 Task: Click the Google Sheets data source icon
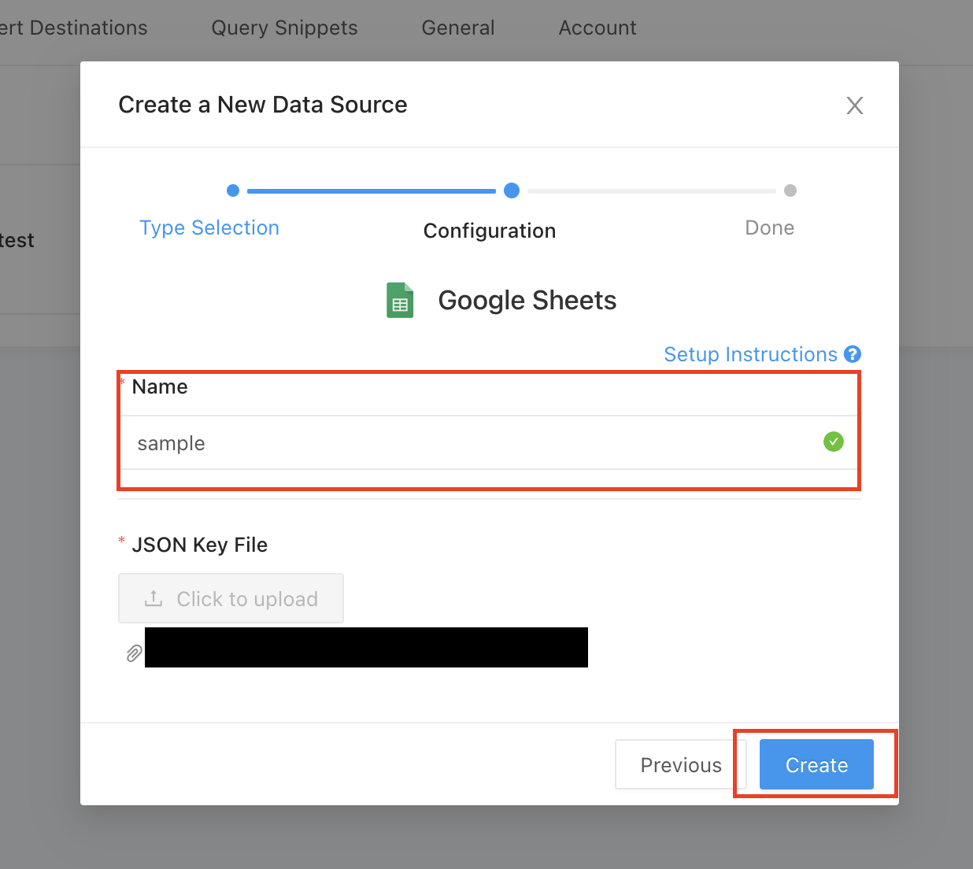coord(399,300)
